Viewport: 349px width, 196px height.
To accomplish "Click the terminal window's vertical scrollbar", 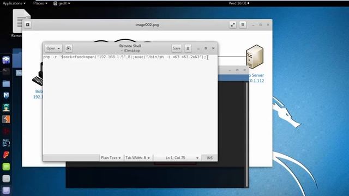I will (246, 134).
